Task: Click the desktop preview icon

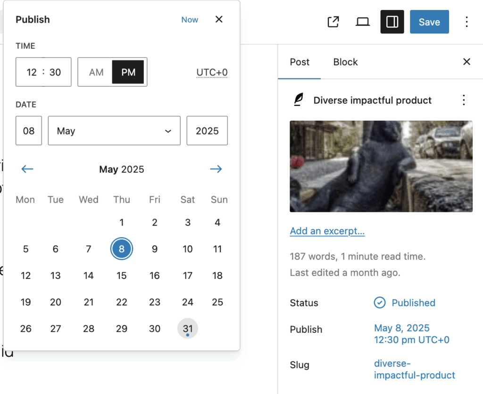Action: point(362,22)
